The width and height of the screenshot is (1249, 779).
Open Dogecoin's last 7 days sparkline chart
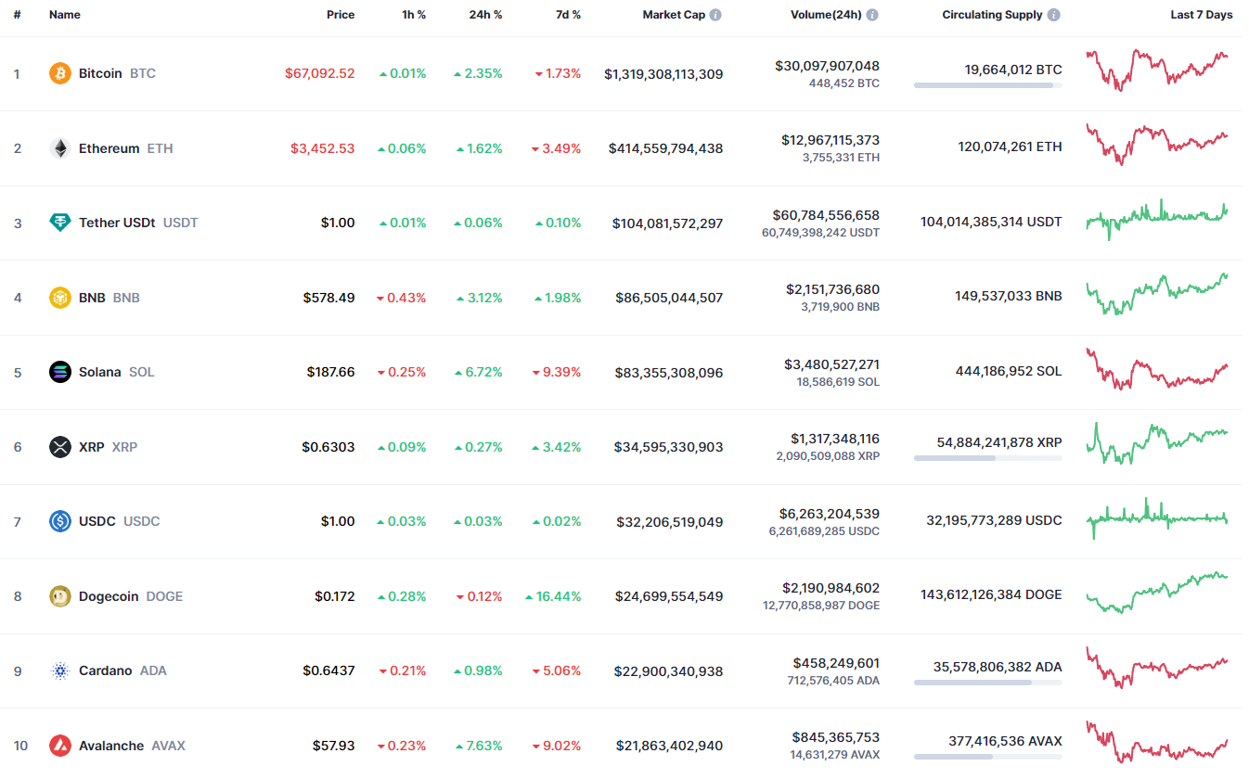click(x=1157, y=593)
